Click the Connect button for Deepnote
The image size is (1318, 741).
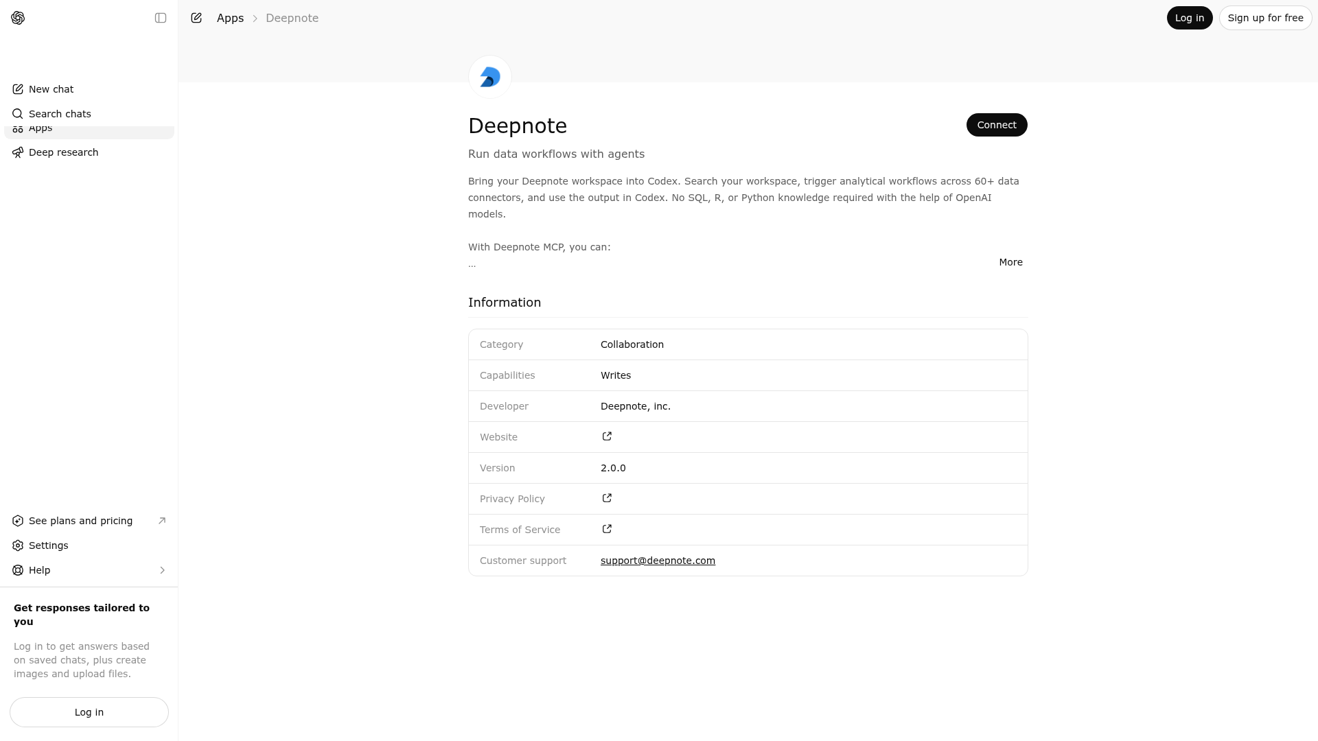point(997,125)
